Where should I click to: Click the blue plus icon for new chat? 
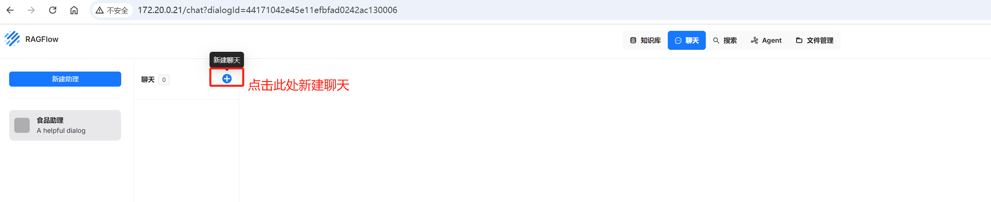(227, 79)
